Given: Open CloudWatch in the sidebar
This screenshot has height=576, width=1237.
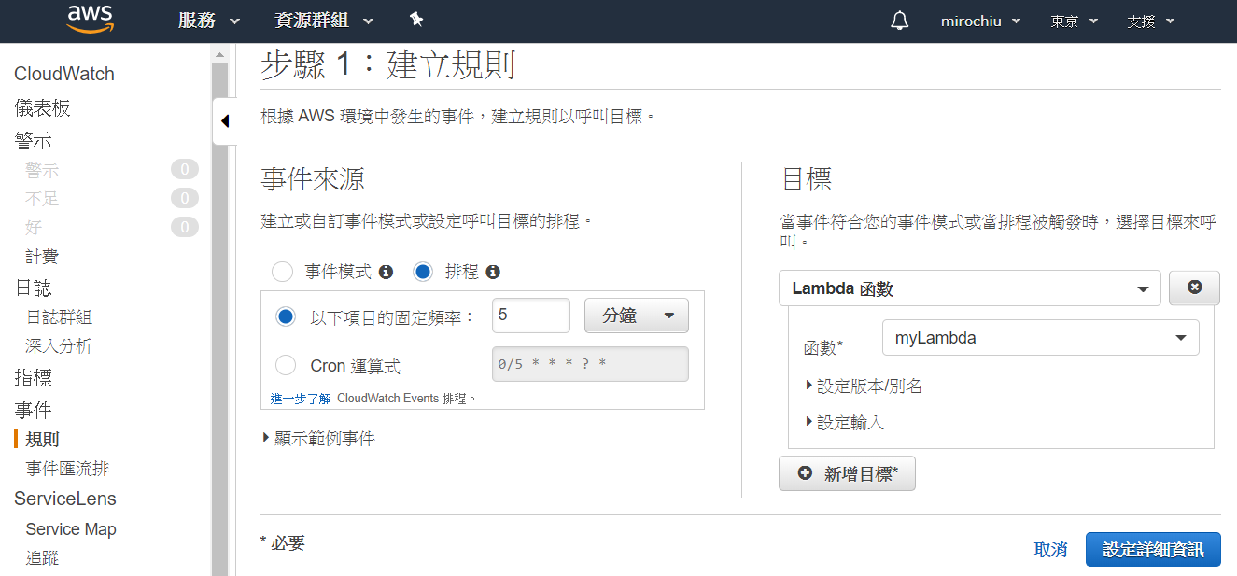Looking at the screenshot, I should 64,74.
